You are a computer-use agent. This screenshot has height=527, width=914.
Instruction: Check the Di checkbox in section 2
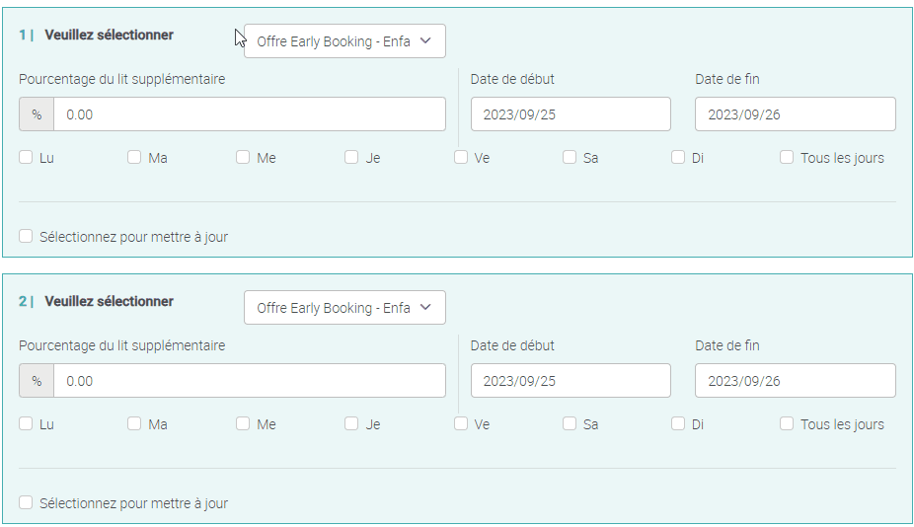(x=678, y=423)
